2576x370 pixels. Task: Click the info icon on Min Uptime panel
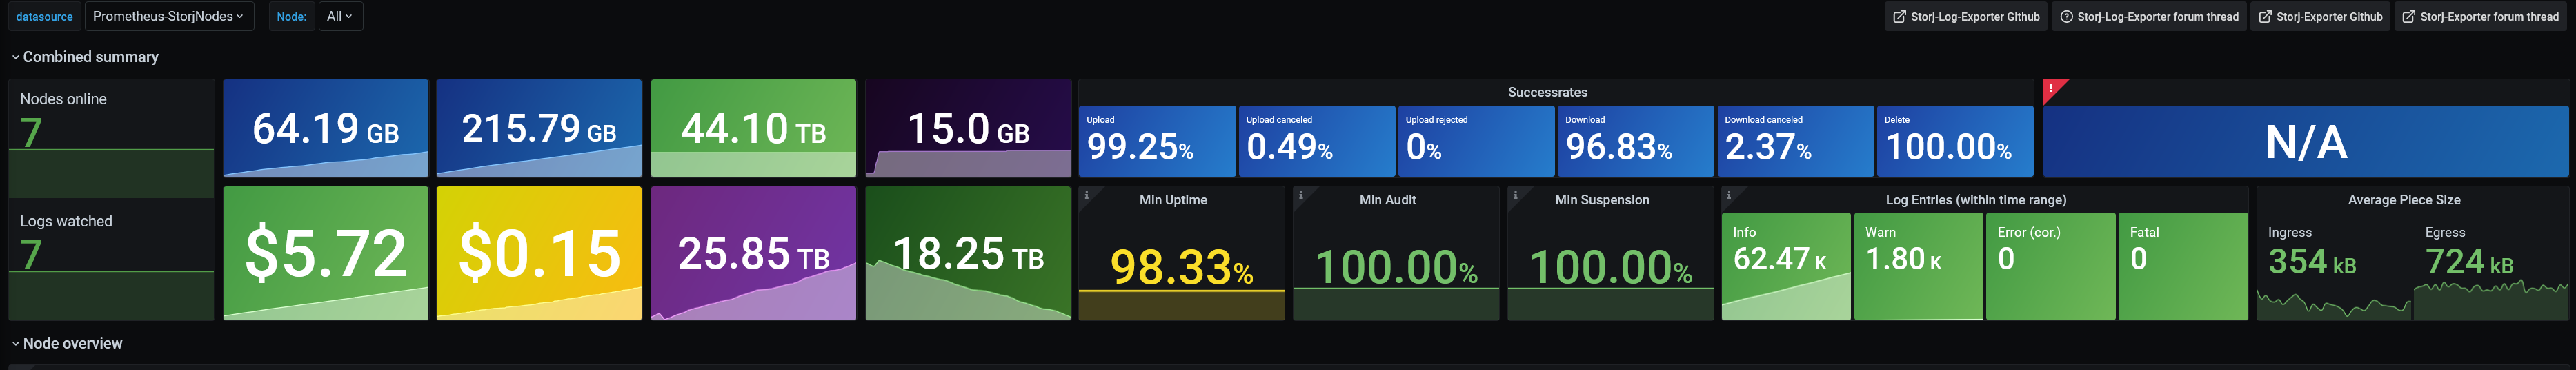point(1086,195)
